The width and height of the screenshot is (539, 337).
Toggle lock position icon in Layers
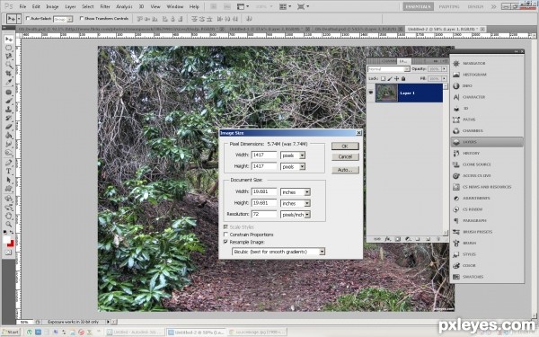point(396,79)
